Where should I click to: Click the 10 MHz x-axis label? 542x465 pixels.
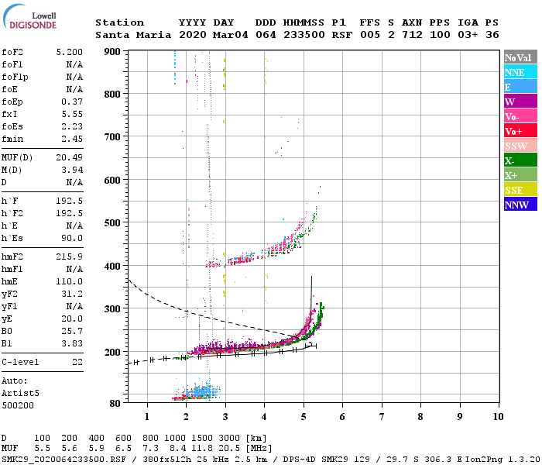tap(498, 417)
